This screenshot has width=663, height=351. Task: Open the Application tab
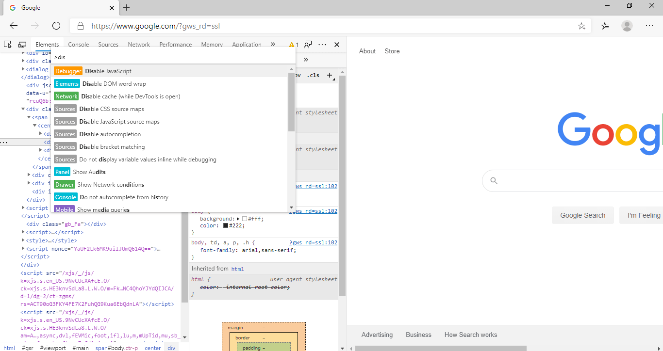tap(247, 45)
